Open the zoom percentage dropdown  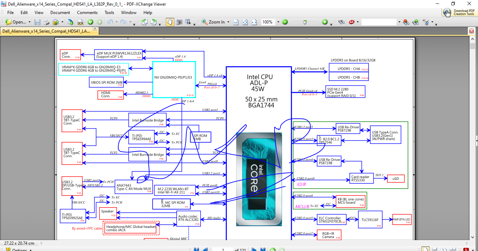coord(278,22)
